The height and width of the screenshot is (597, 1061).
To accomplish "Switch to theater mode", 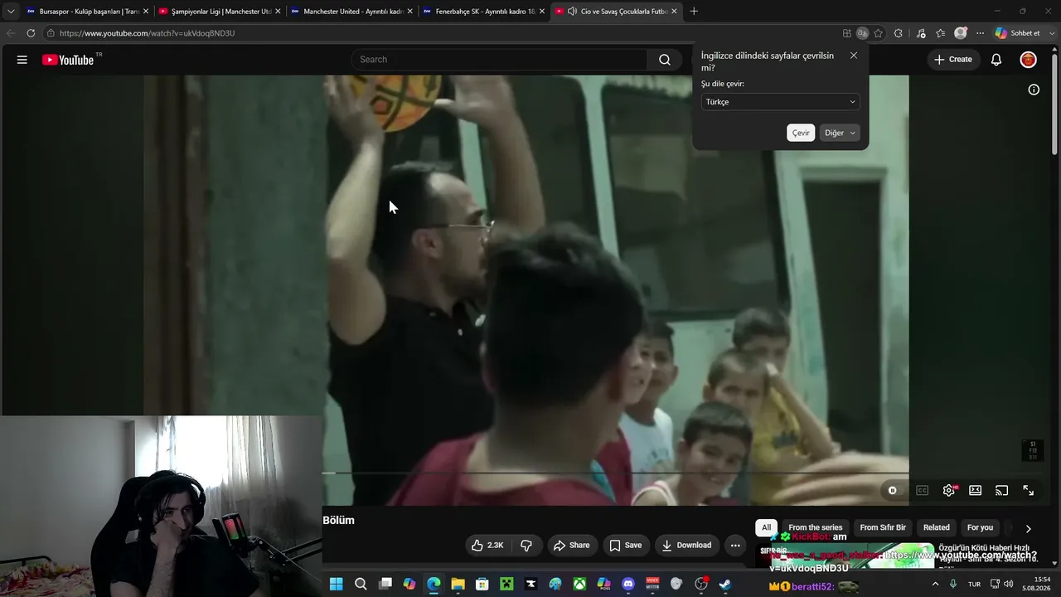I will pyautogui.click(x=976, y=490).
